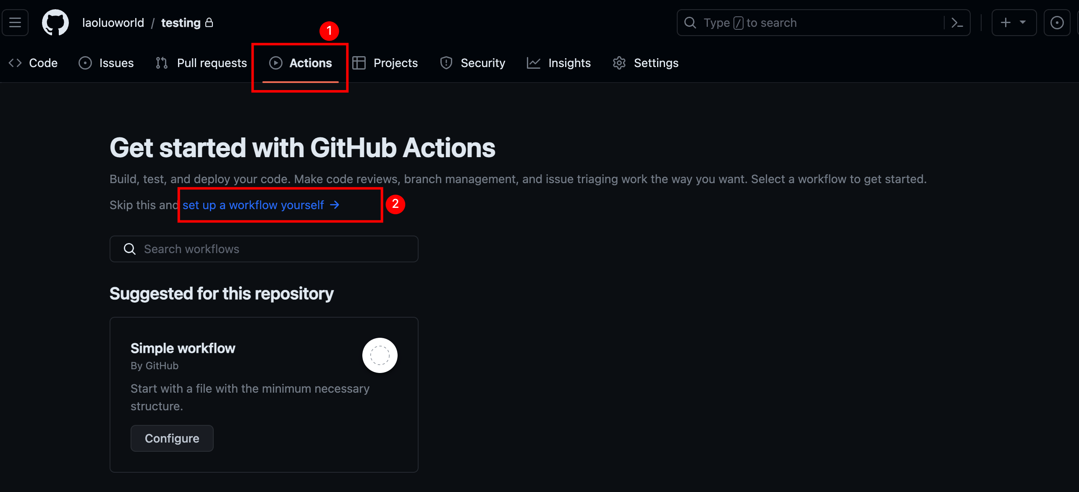Click the Security shield icon

(x=445, y=63)
